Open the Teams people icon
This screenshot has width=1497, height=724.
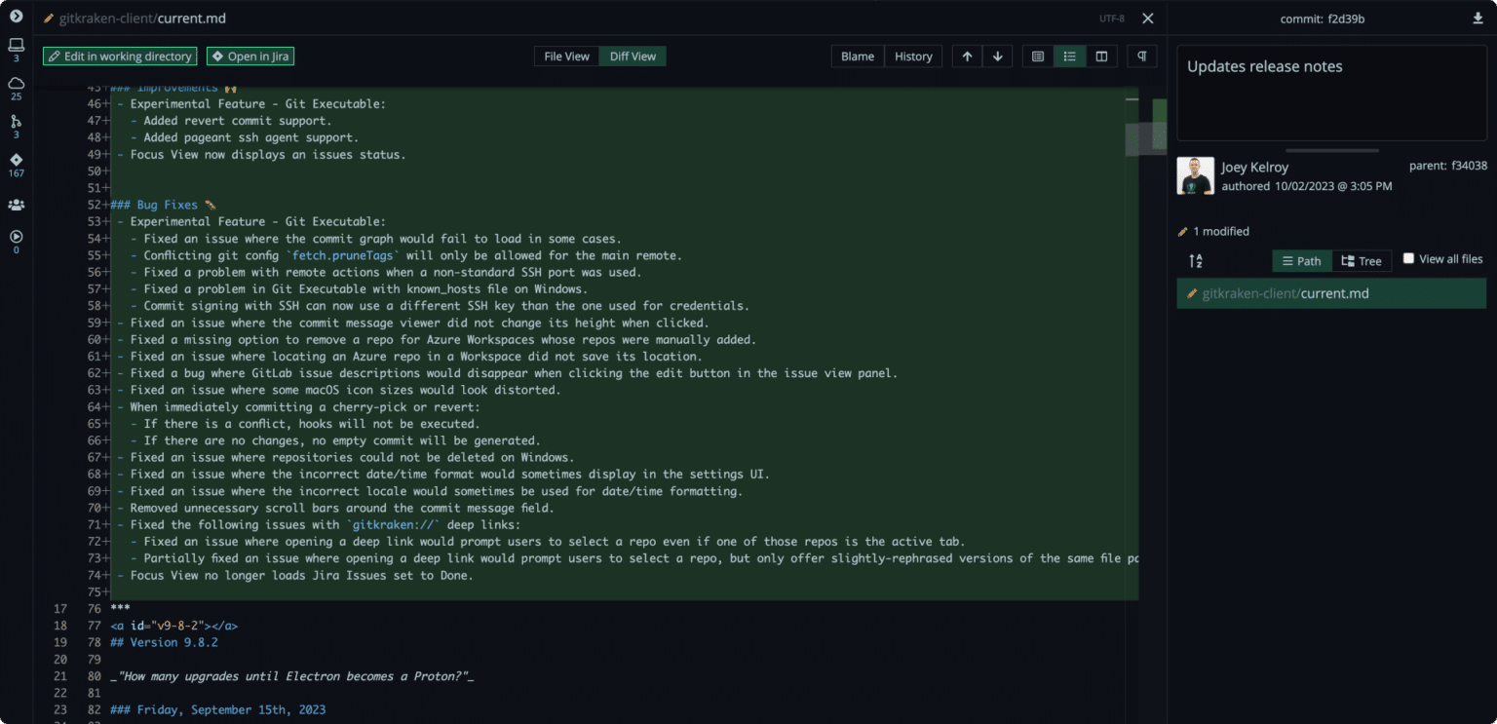click(16, 205)
